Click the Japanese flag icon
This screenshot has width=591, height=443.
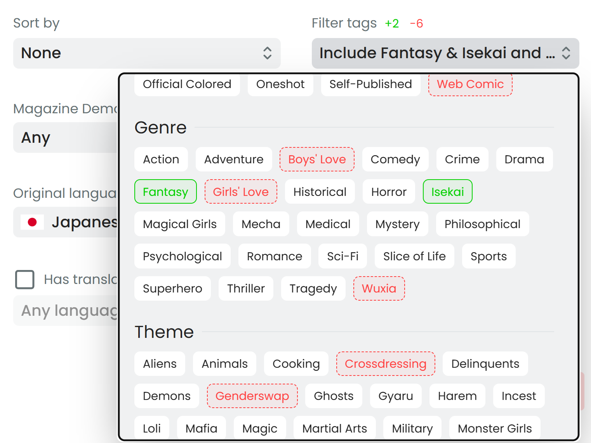click(32, 222)
